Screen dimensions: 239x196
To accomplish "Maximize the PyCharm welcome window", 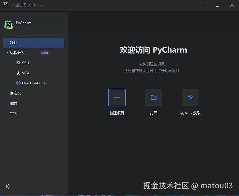I will (x=218, y=5).
